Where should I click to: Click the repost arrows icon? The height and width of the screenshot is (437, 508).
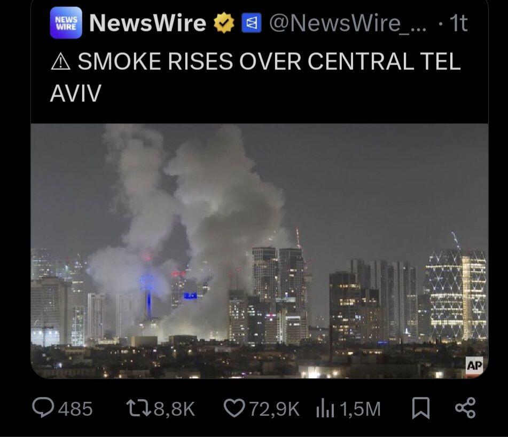tap(138, 408)
